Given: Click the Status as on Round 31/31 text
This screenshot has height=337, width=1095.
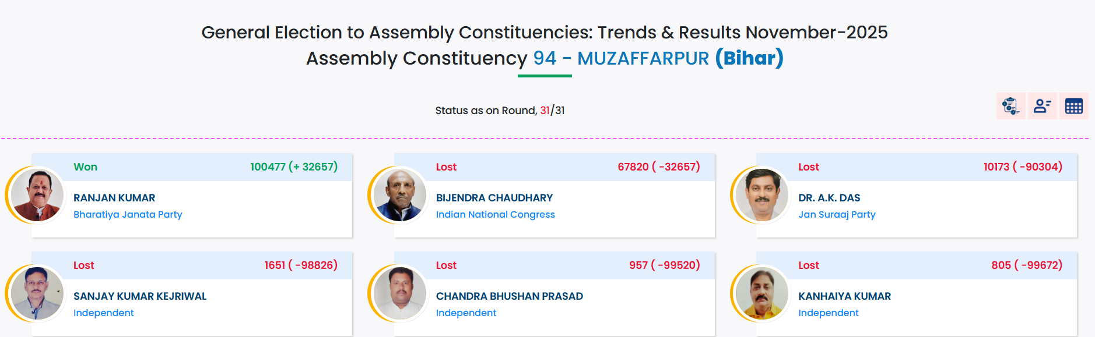Looking at the screenshot, I should point(500,111).
